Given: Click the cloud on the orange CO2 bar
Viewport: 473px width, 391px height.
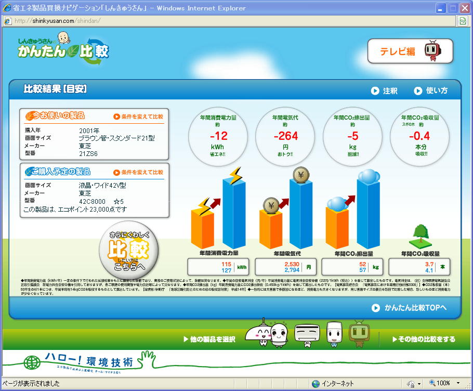Looking at the screenshot, I should [x=337, y=204].
